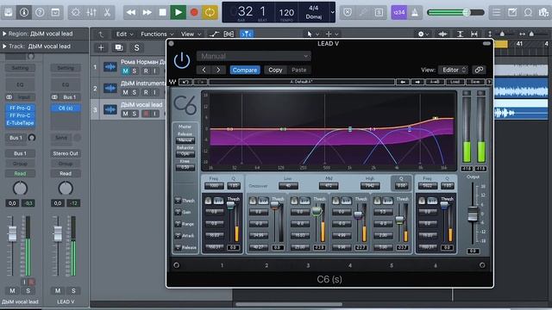Image resolution: width=552 pixels, height=310 pixels.
Task: Rewind the playhead
Action: [131, 13]
